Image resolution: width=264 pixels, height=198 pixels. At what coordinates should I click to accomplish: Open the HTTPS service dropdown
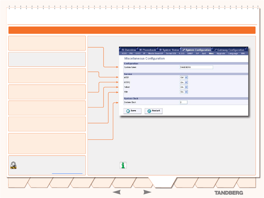(x=184, y=82)
